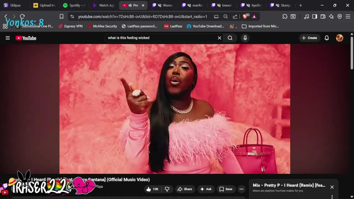Open the Brave playlist music note icon
This screenshot has width=354, height=199.
tap(306, 17)
